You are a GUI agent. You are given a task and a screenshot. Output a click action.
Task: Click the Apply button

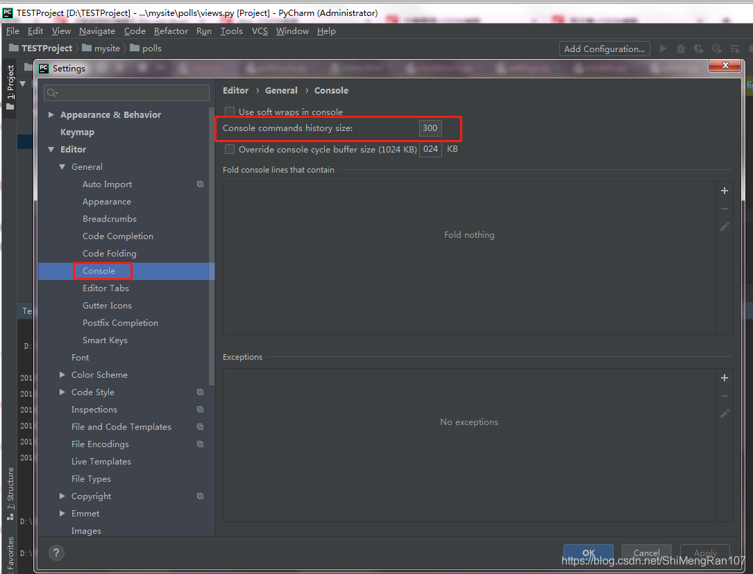click(705, 553)
